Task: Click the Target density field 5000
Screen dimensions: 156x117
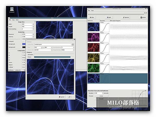Action: tap(67, 50)
